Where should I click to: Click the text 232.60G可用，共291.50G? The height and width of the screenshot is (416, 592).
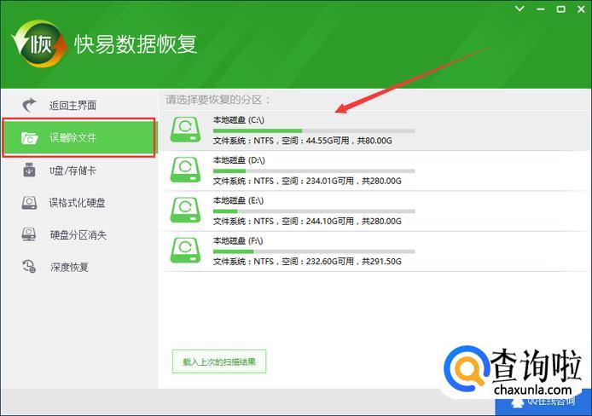[353, 262]
